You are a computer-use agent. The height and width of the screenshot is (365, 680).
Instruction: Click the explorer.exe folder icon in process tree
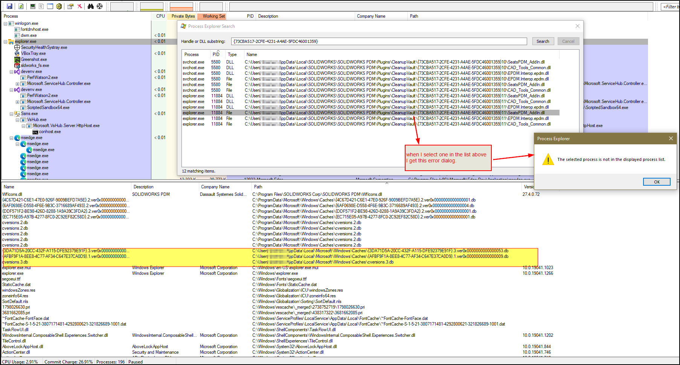[x=11, y=41]
